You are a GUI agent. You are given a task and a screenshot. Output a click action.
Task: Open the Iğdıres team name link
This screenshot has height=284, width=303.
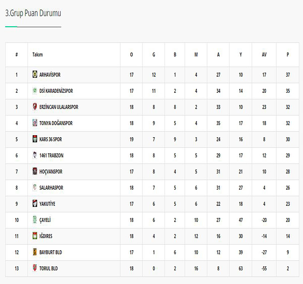click(46, 236)
